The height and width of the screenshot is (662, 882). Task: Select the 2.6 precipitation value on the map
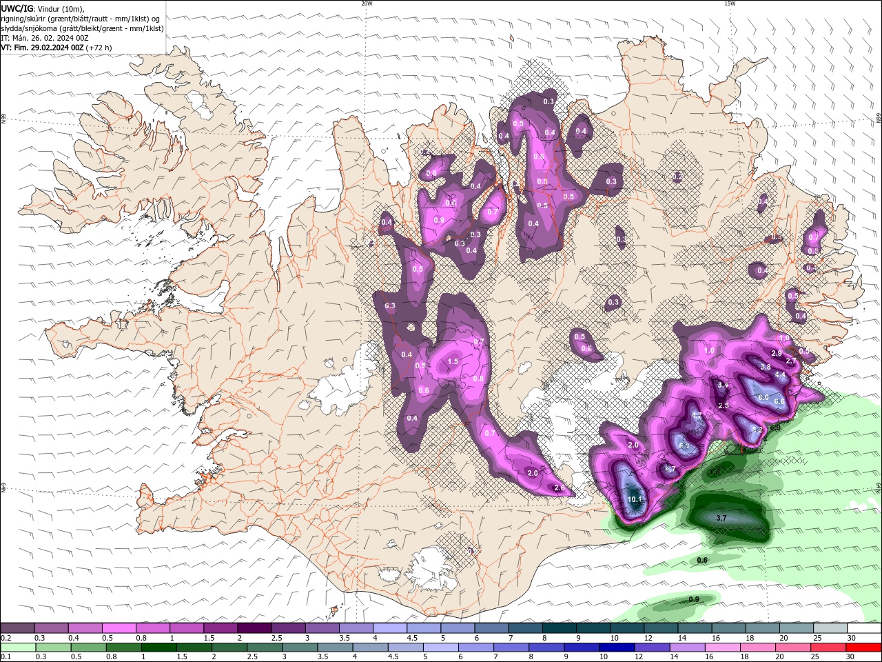coord(560,488)
